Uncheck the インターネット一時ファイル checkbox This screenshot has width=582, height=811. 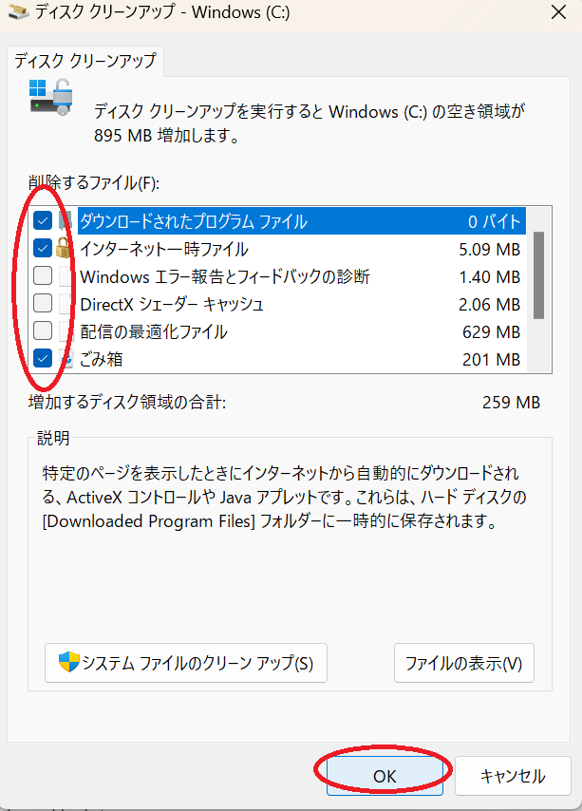pyautogui.click(x=43, y=248)
